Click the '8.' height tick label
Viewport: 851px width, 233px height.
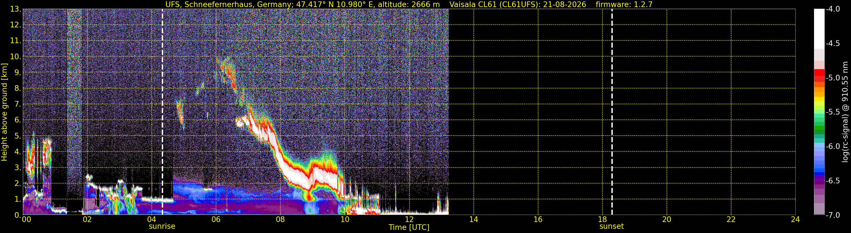(17, 89)
